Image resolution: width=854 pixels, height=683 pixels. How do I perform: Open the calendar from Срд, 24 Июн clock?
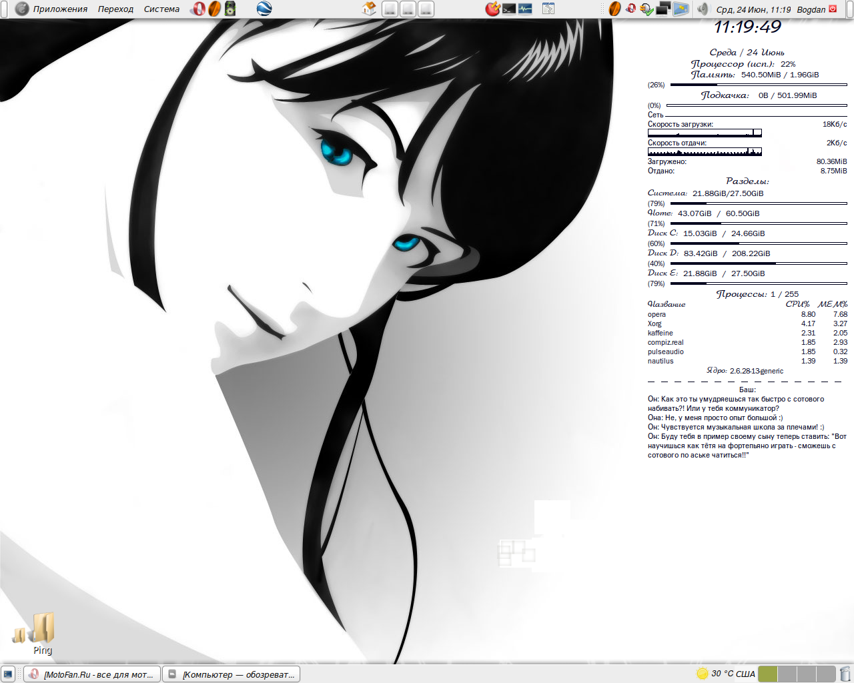[753, 9]
